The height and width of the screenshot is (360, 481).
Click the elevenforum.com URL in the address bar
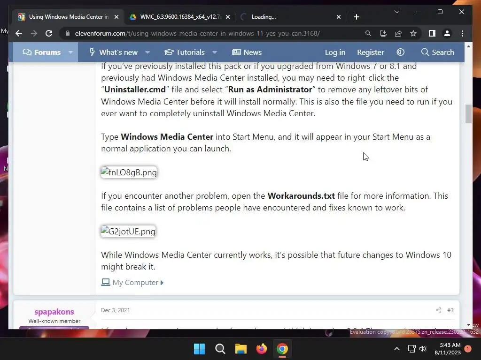[x=197, y=33]
